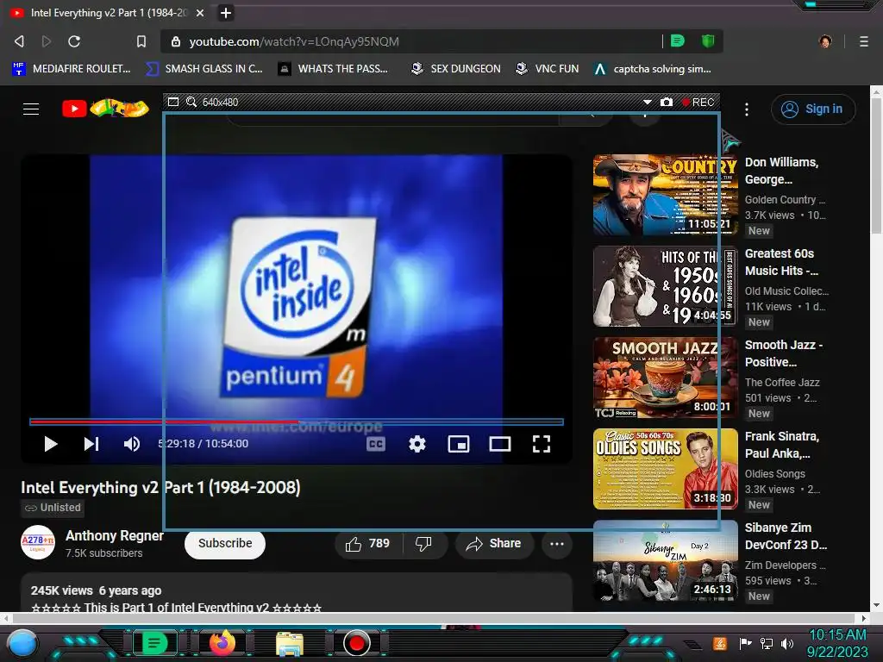Dislike the video
Viewport: 883px width, 662px height.
[423, 544]
